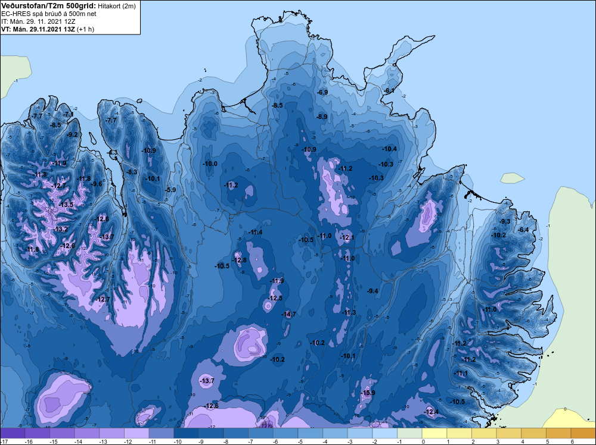596x445 pixels.
Task: Click the -15.9 temperature label
Action: [x=368, y=393]
